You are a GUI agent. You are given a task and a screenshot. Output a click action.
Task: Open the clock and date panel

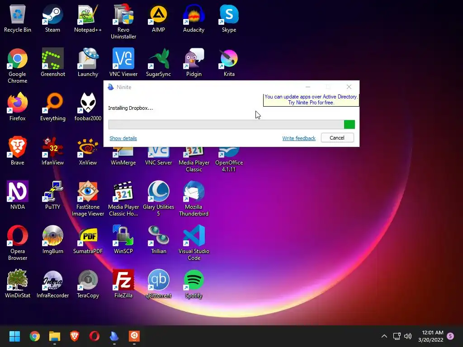click(431, 336)
